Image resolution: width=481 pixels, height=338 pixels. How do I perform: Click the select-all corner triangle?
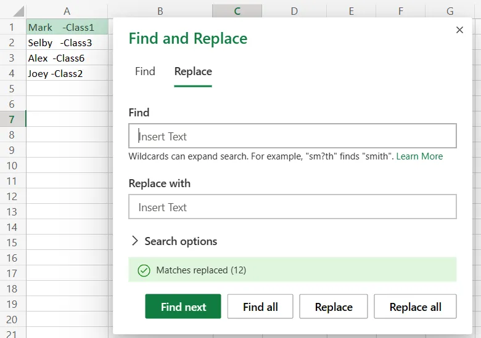(18, 12)
